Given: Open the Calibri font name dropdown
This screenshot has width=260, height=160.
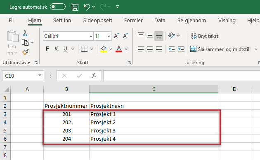Looking at the screenshot, I should 91,36.
